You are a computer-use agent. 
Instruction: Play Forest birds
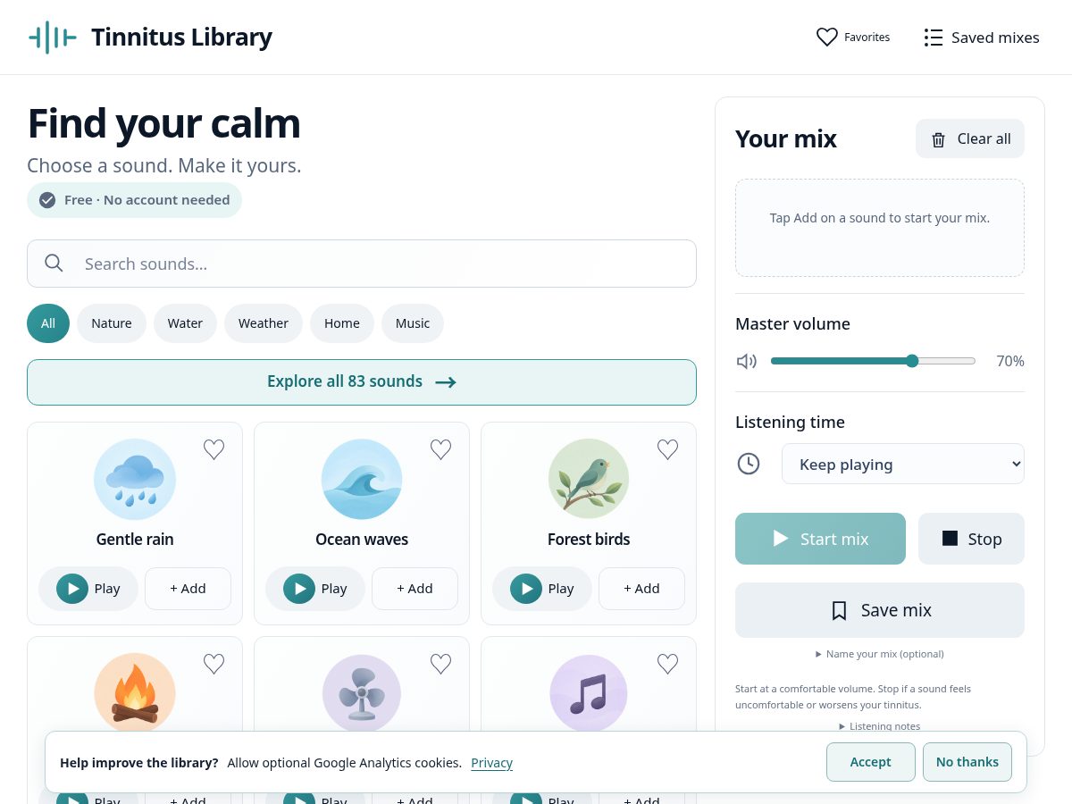(x=542, y=589)
